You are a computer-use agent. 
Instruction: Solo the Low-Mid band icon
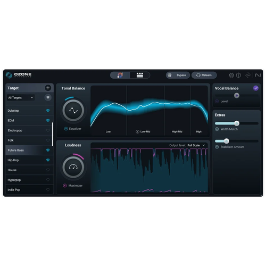pyautogui.click(x=137, y=131)
